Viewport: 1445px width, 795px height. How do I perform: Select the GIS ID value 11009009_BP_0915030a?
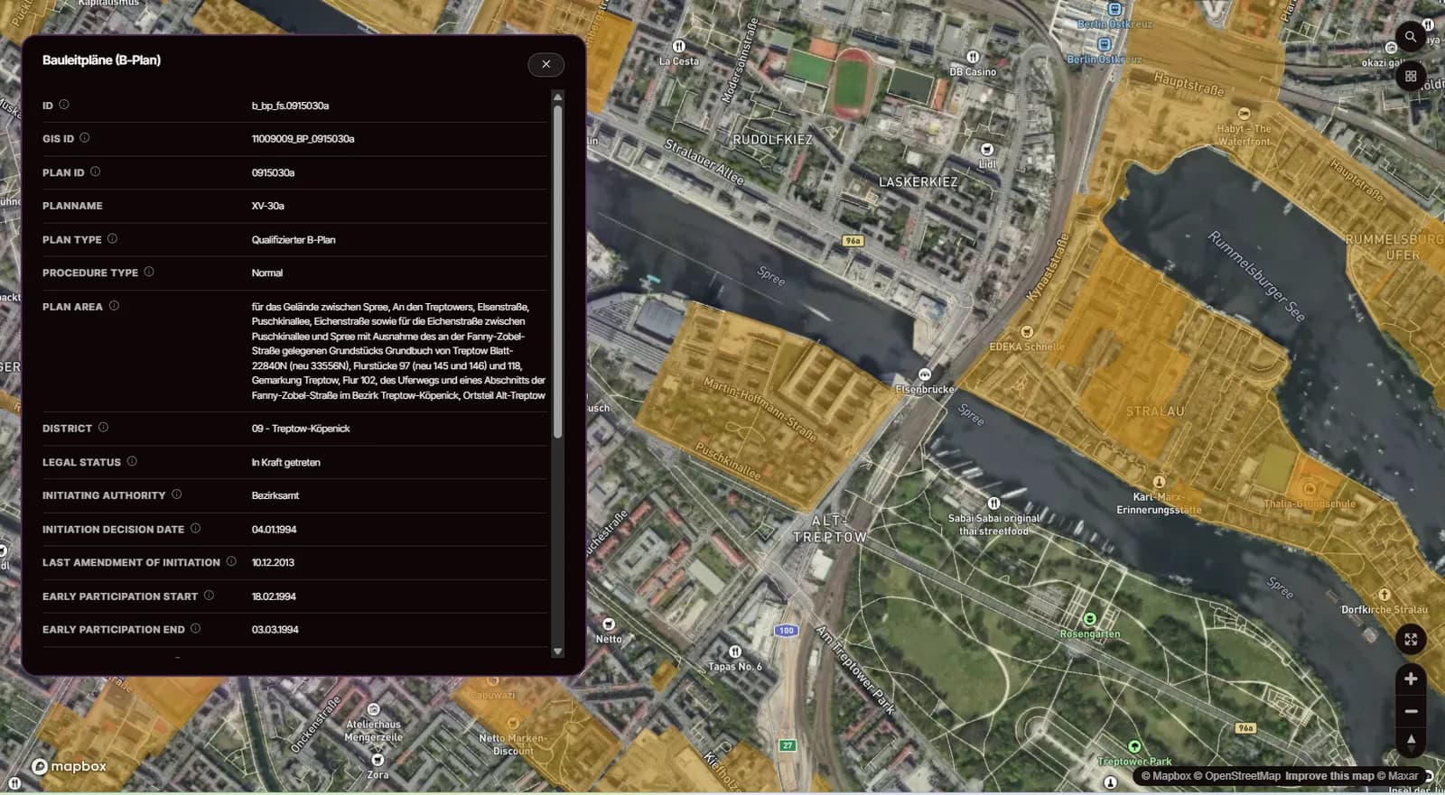coord(303,139)
